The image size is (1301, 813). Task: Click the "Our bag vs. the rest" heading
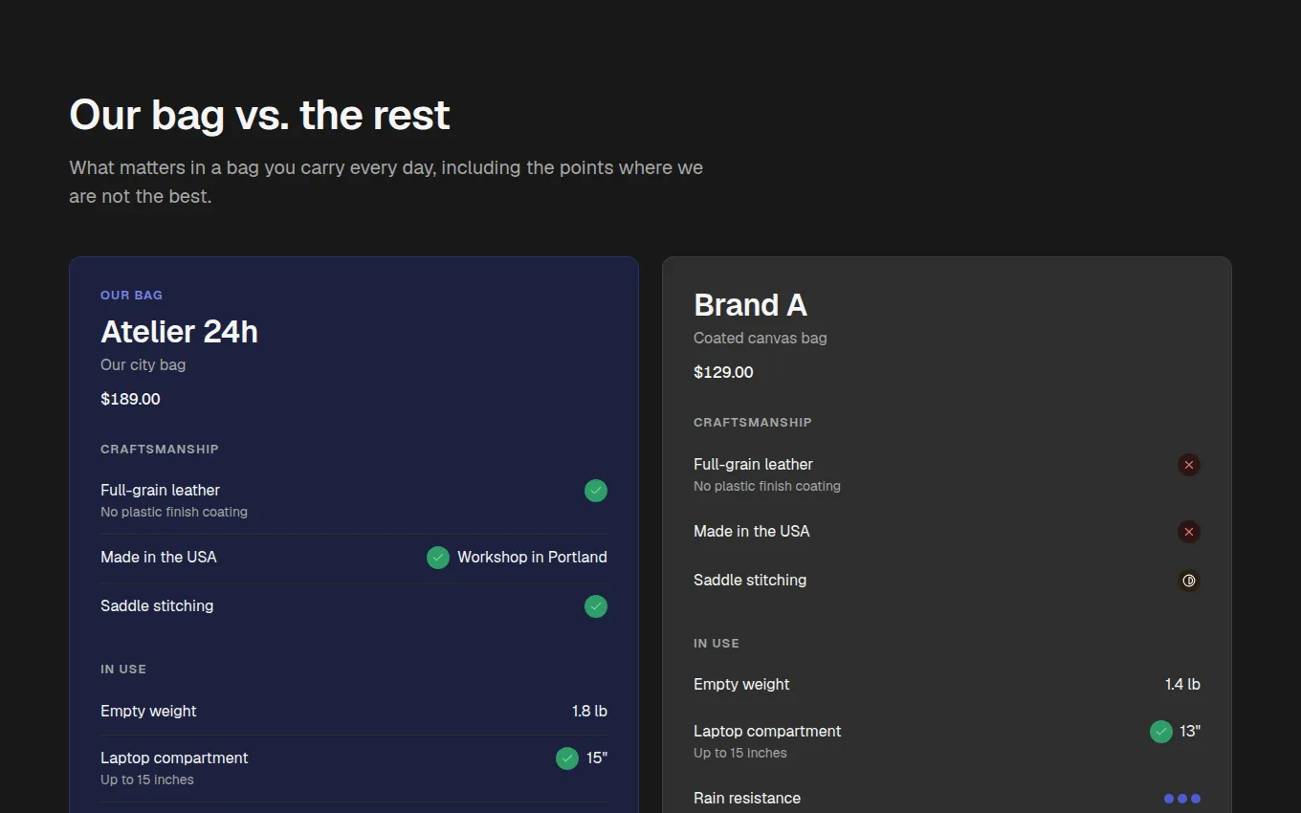259,115
